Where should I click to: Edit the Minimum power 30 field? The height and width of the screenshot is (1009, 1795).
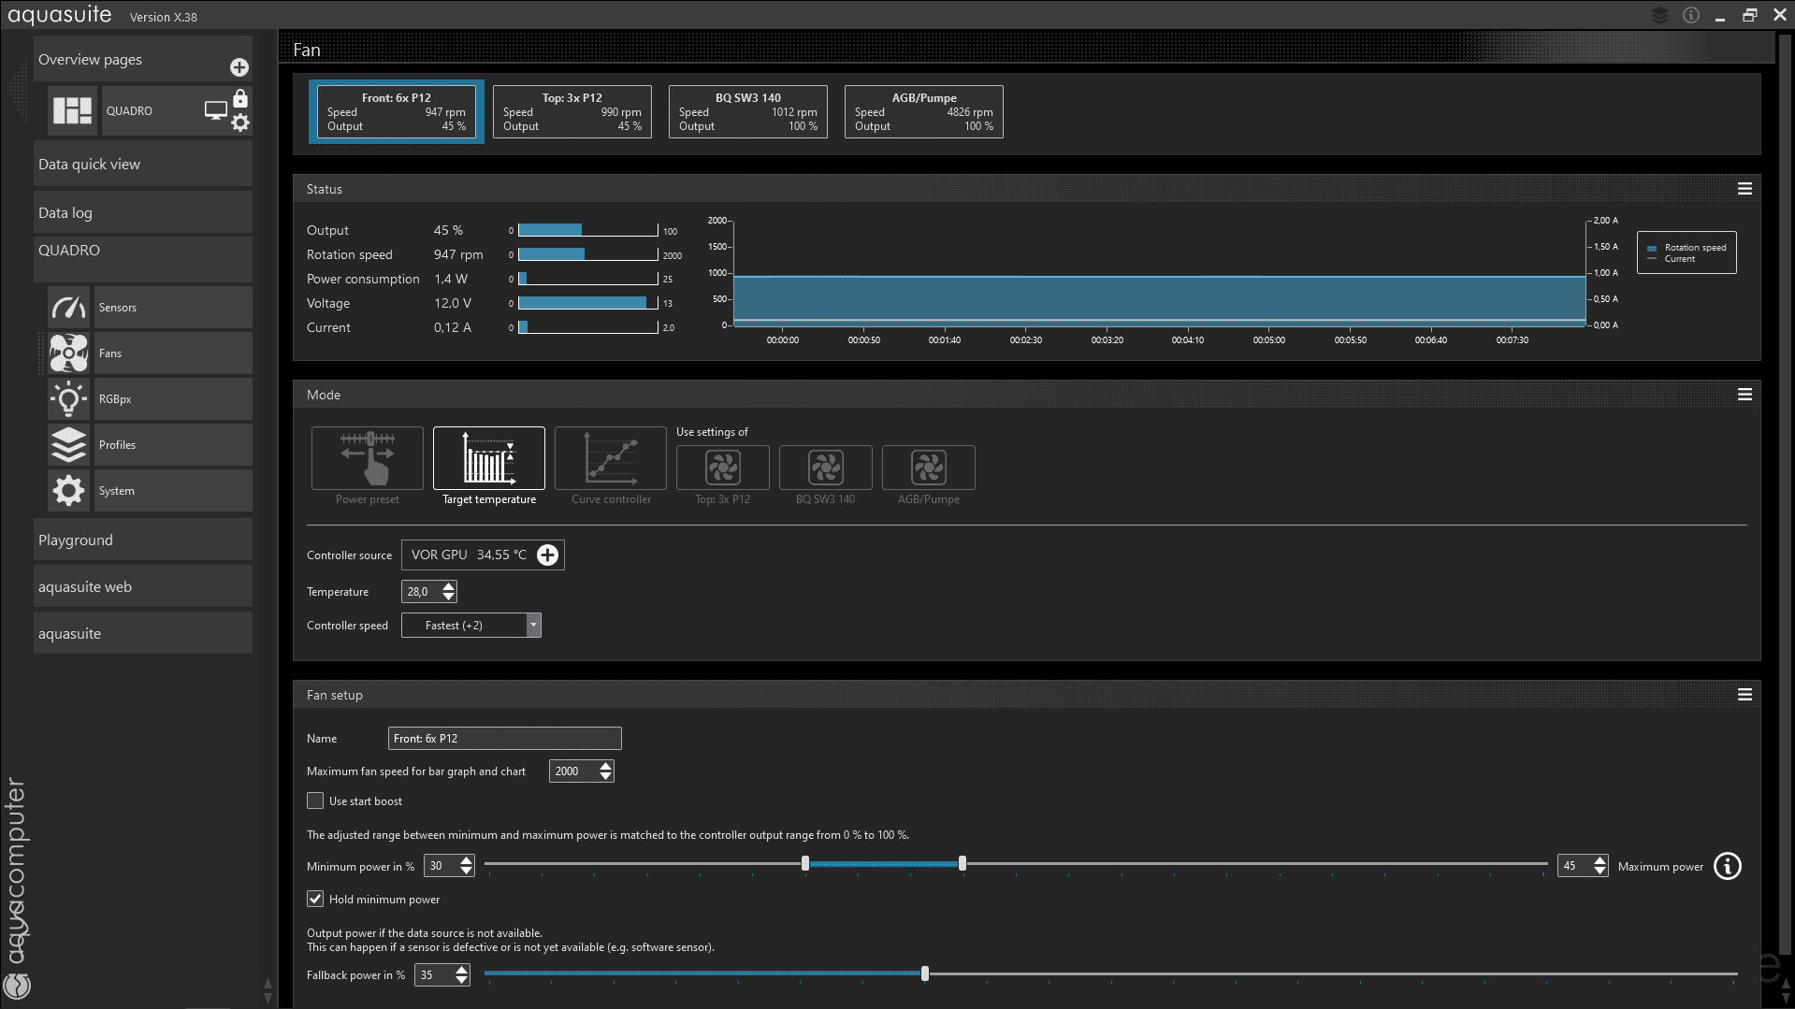(441, 867)
